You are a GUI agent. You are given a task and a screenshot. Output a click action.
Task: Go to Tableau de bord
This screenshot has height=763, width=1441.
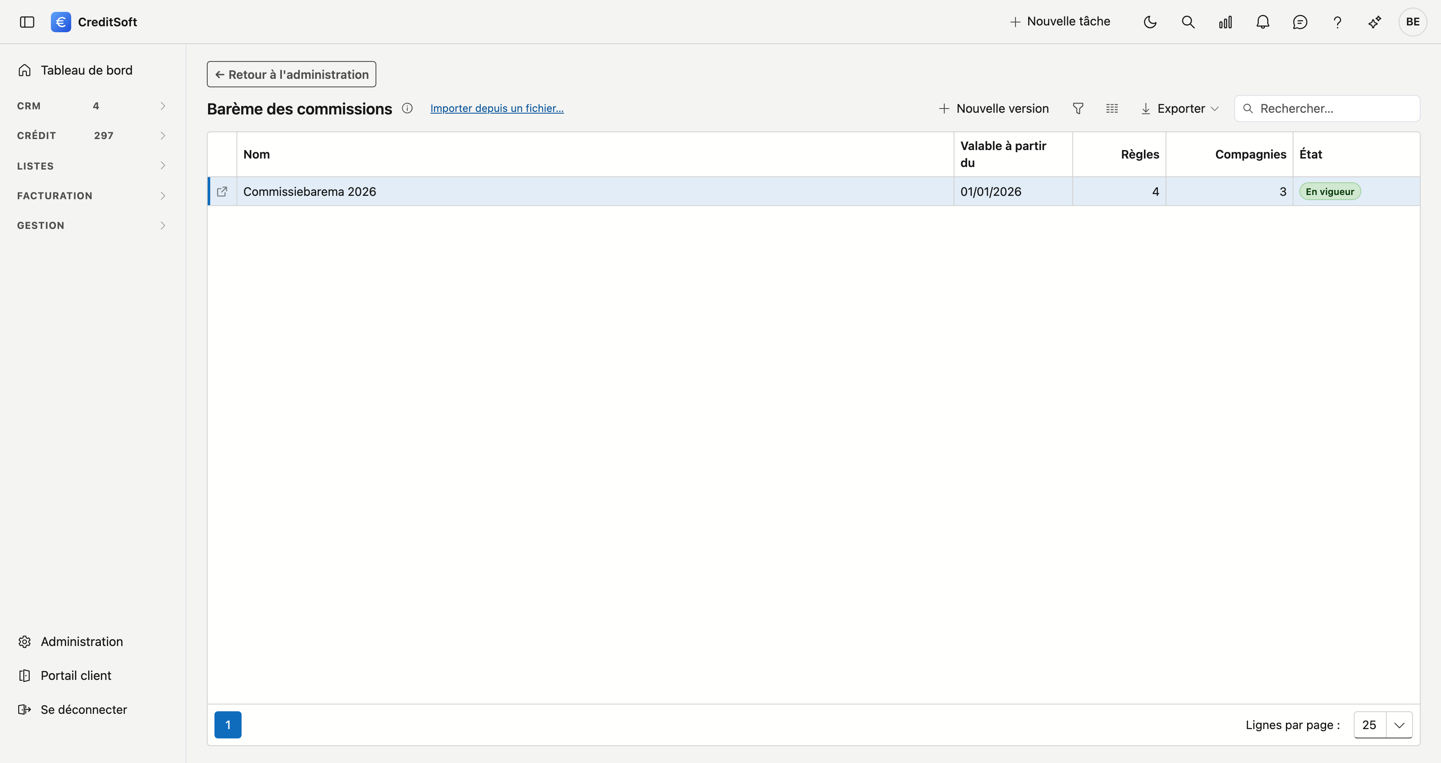pyautogui.click(x=75, y=70)
